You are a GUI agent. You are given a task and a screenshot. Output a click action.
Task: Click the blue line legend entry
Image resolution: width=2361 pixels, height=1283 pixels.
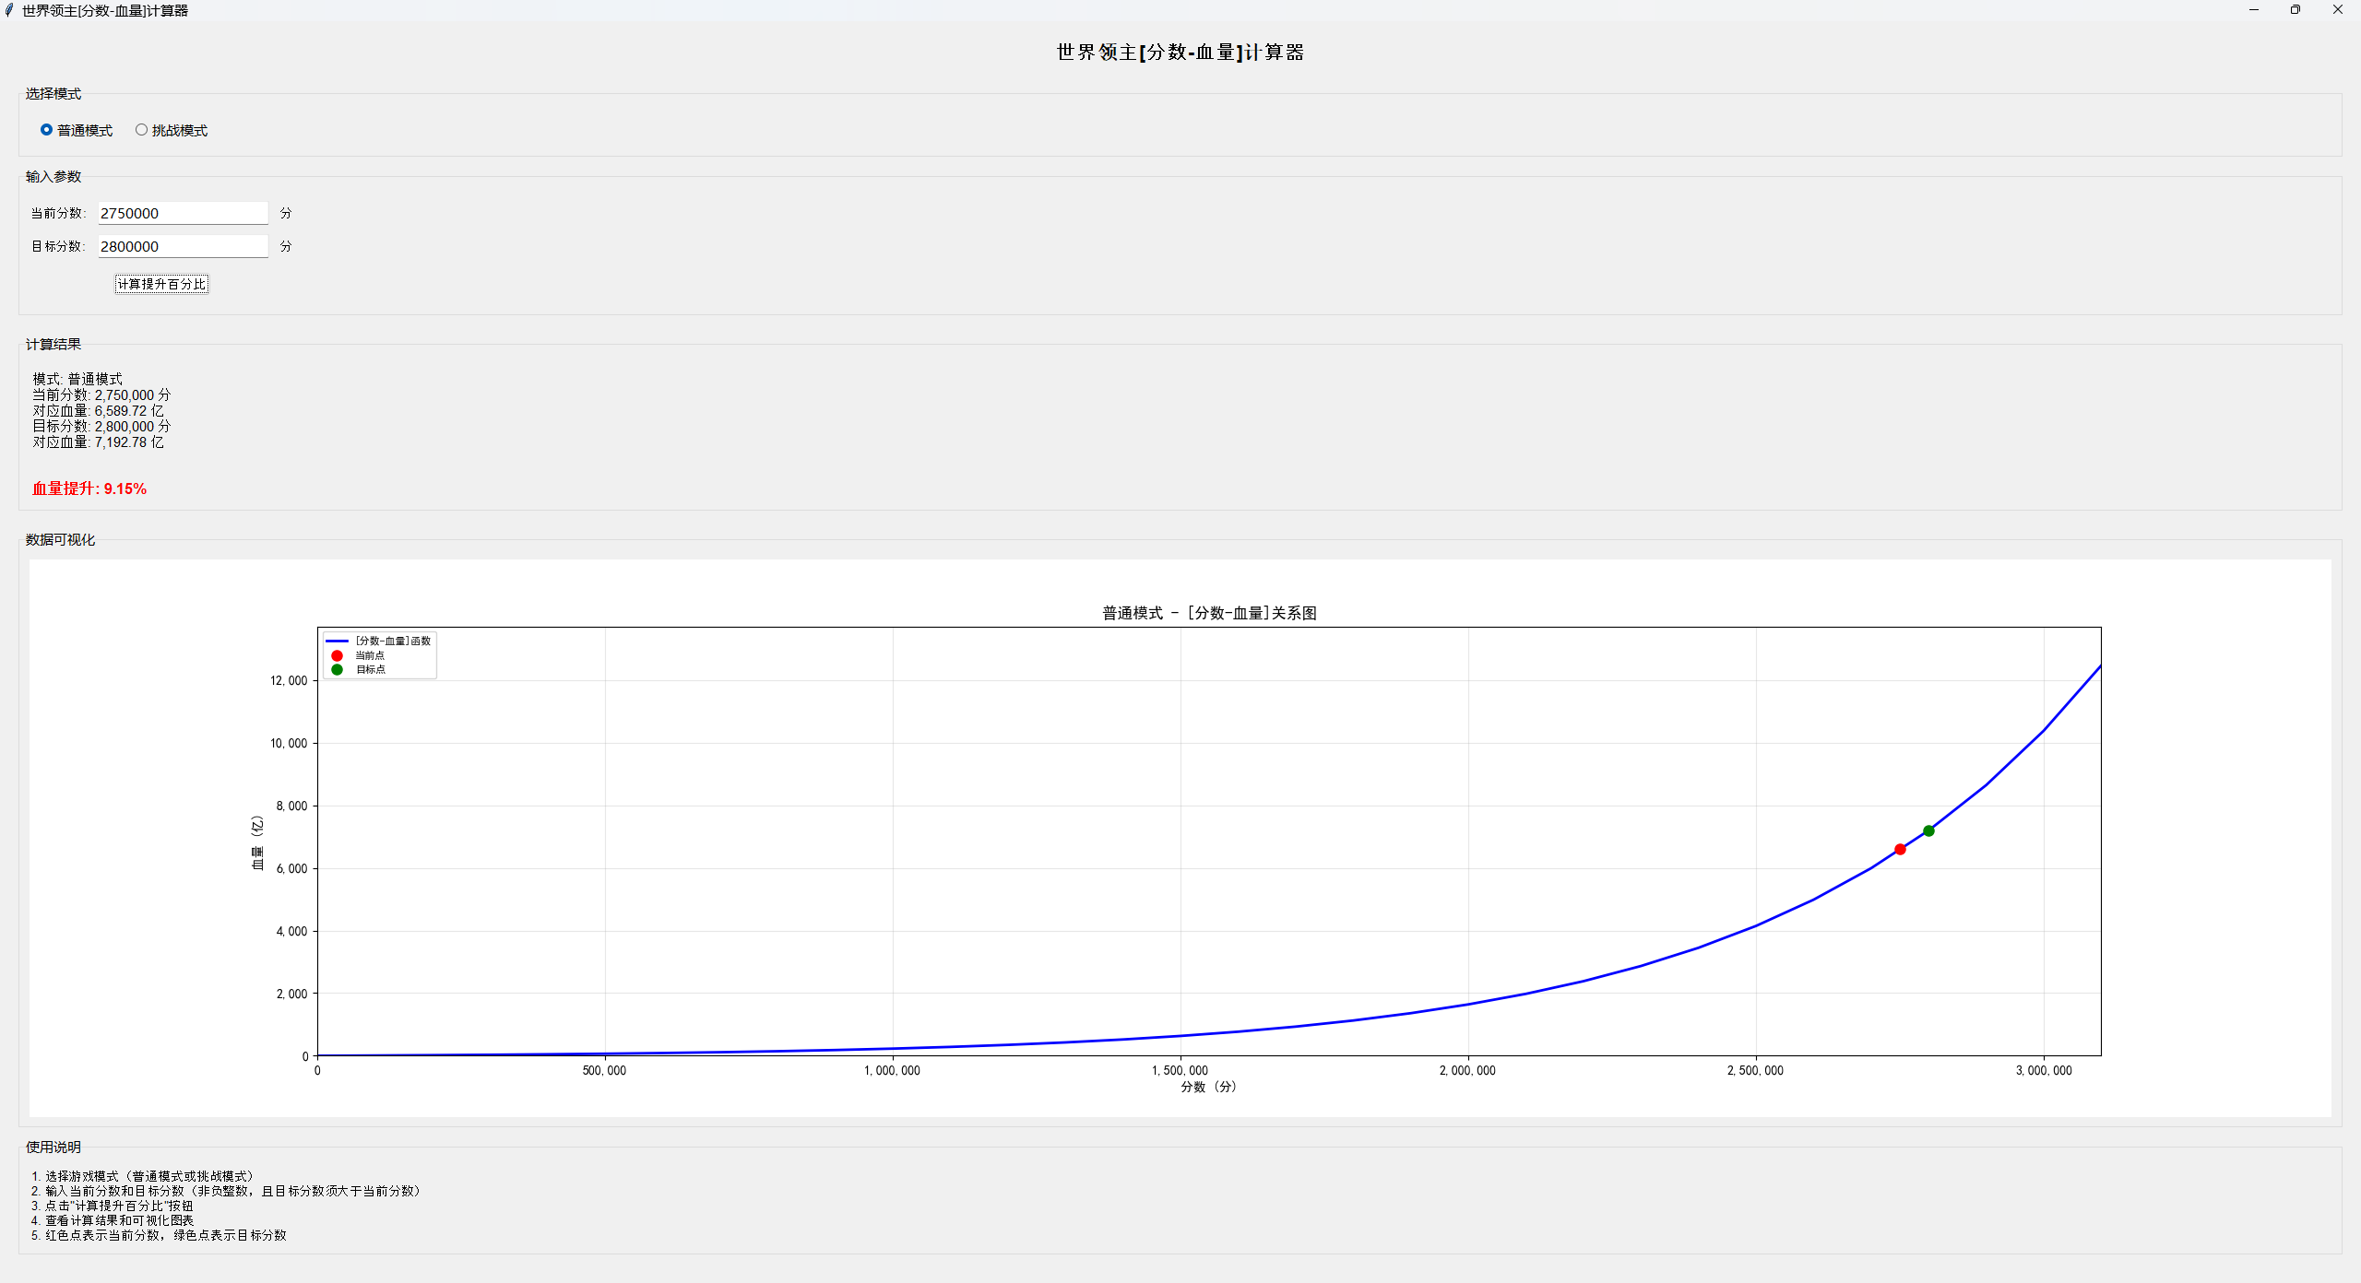point(337,641)
